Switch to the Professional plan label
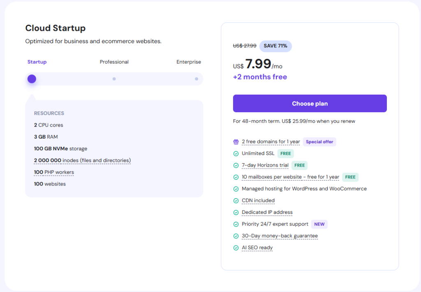 pyautogui.click(x=114, y=62)
